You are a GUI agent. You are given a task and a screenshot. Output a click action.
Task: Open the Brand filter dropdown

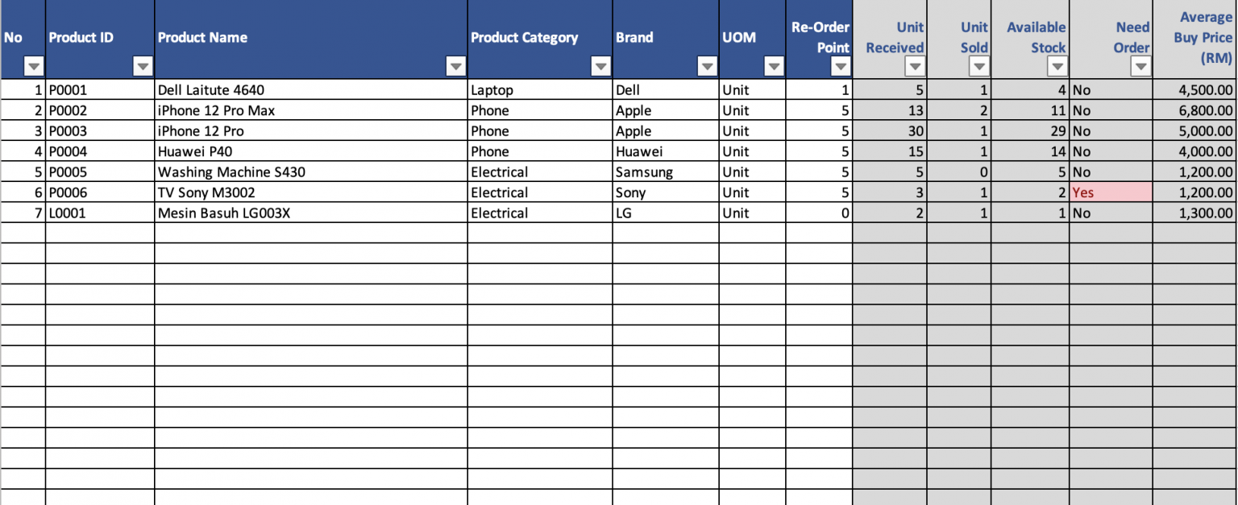(x=707, y=67)
